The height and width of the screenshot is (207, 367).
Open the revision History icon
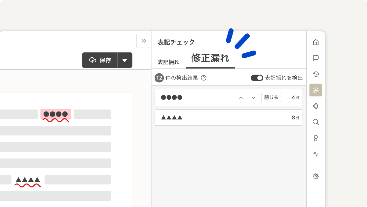316,74
